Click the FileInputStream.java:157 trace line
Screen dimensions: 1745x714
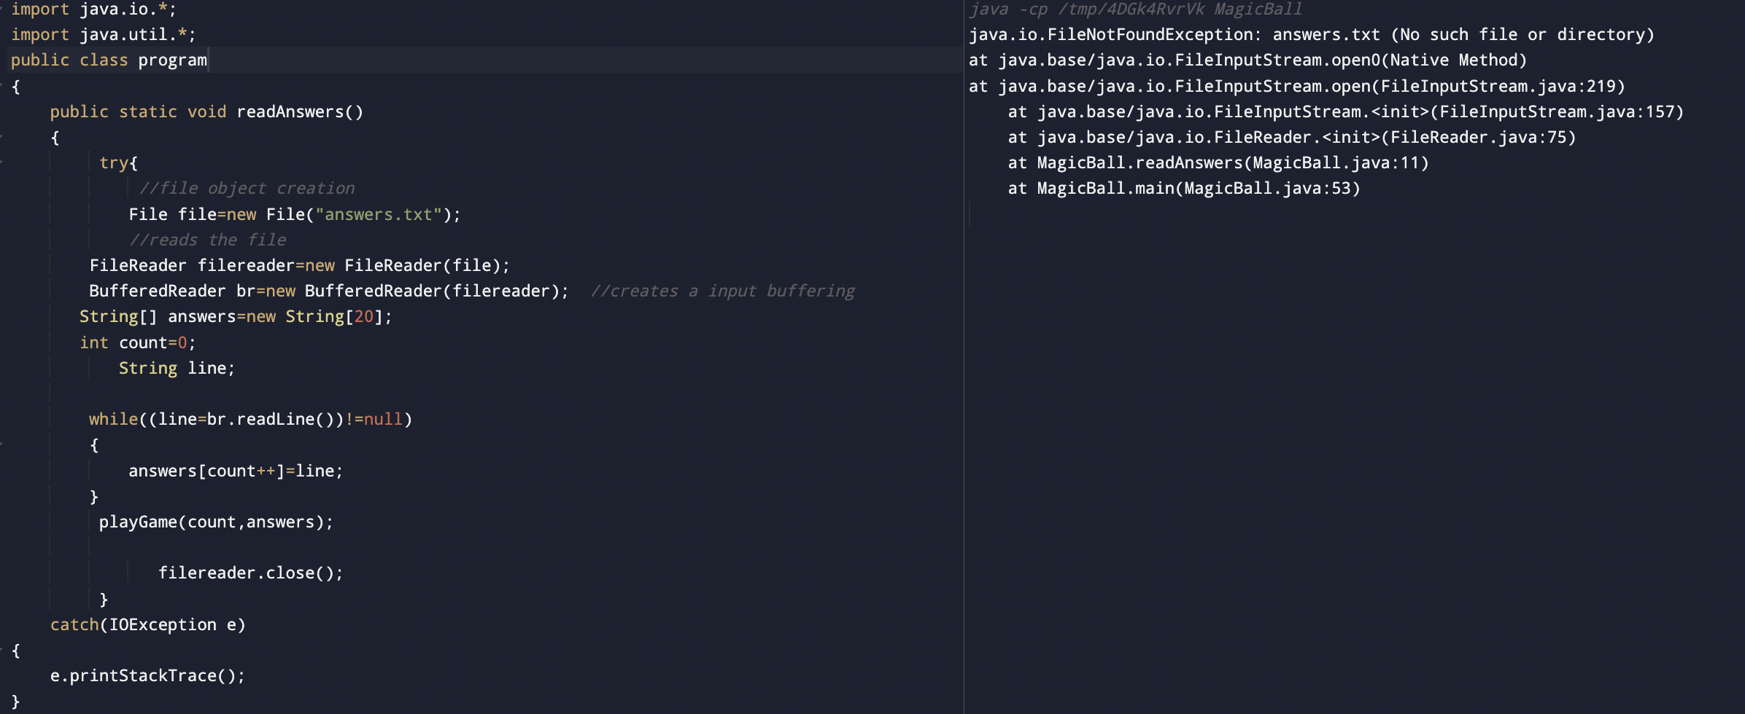[x=1346, y=111]
